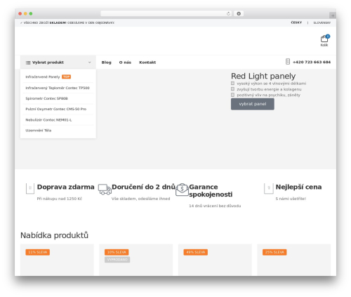Click the text "14 dnů vrácení bez důvodu"
Image resolution: width=351 pixels, height=297 pixels.
click(x=215, y=206)
